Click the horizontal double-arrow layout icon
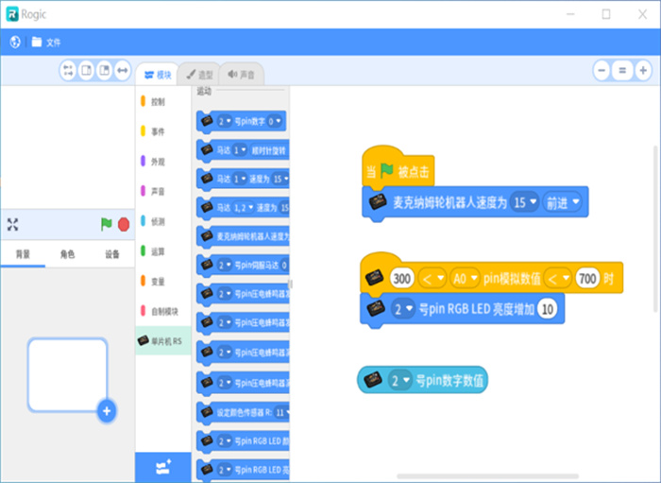The image size is (661, 483). 122,71
